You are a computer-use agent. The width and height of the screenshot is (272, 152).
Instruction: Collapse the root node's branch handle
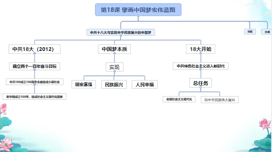point(138,16)
